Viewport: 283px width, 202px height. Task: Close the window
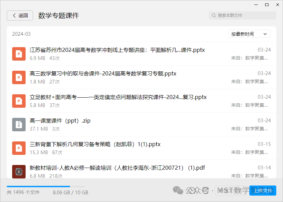[278, 5]
